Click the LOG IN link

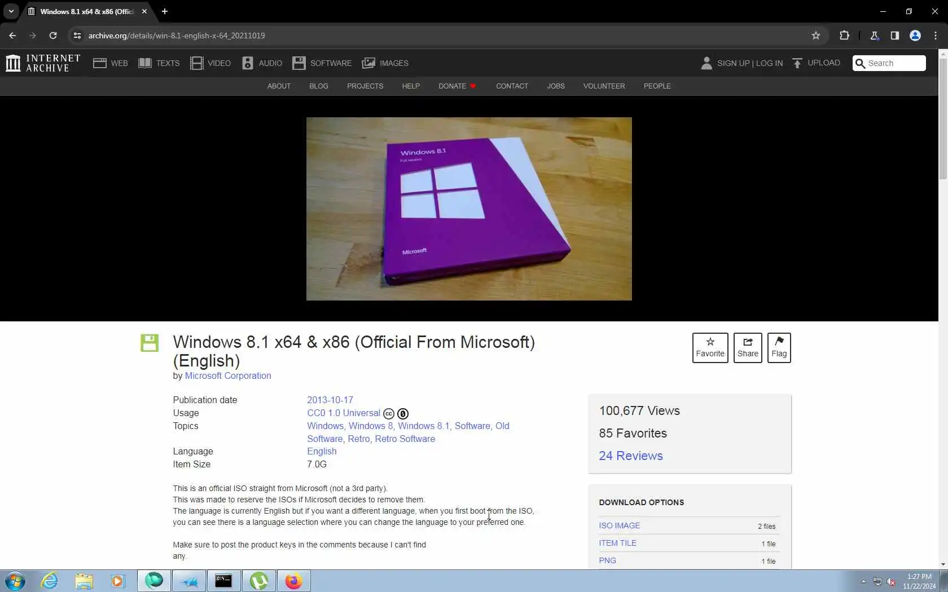point(769,63)
